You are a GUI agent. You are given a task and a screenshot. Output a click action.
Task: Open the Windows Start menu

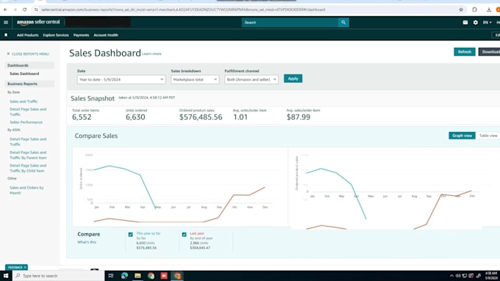pos(6,276)
